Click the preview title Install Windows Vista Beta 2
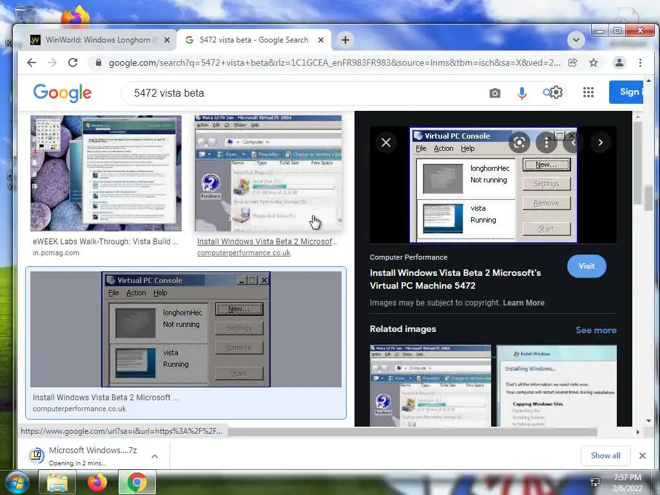Viewport: 660px width, 495px height. point(456,279)
